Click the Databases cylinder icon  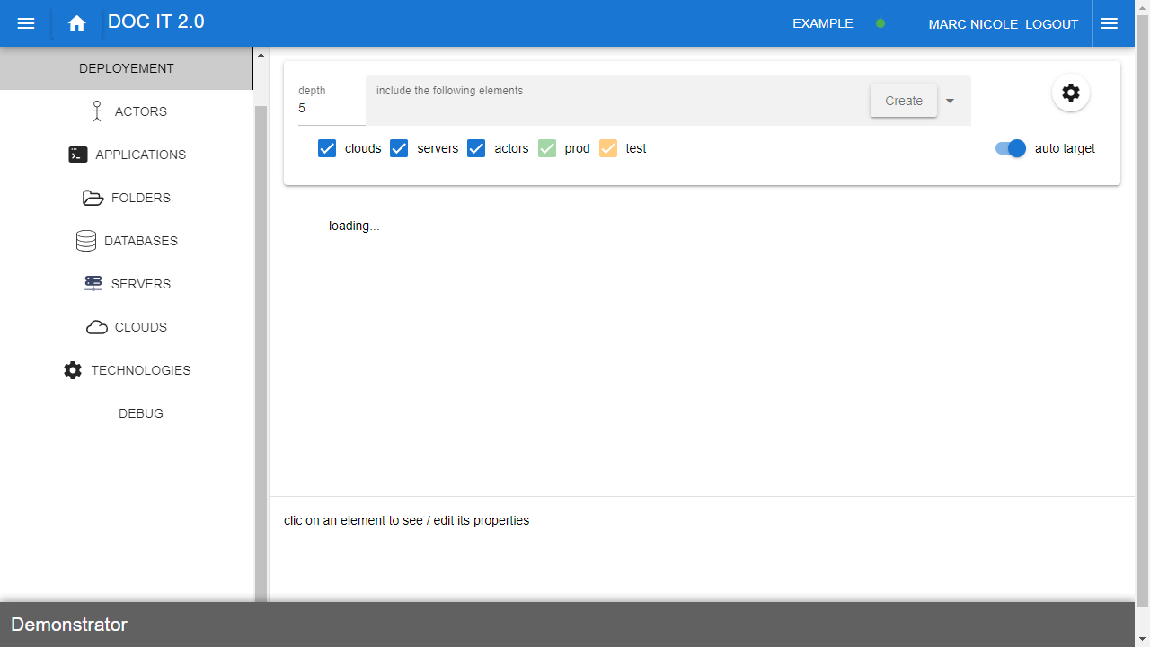coord(86,241)
